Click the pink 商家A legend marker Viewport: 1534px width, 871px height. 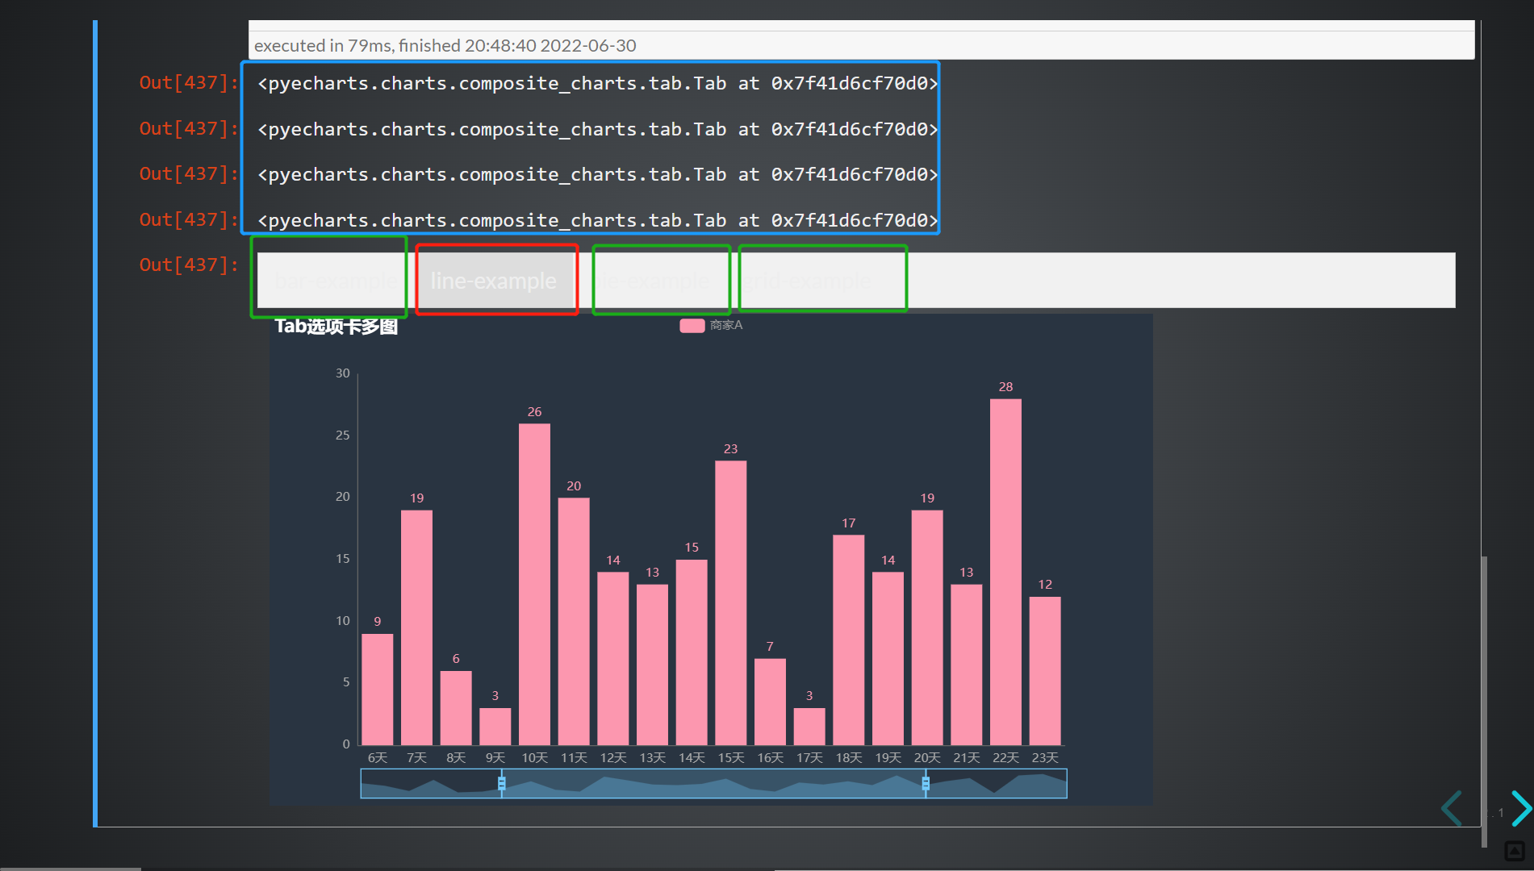(692, 326)
